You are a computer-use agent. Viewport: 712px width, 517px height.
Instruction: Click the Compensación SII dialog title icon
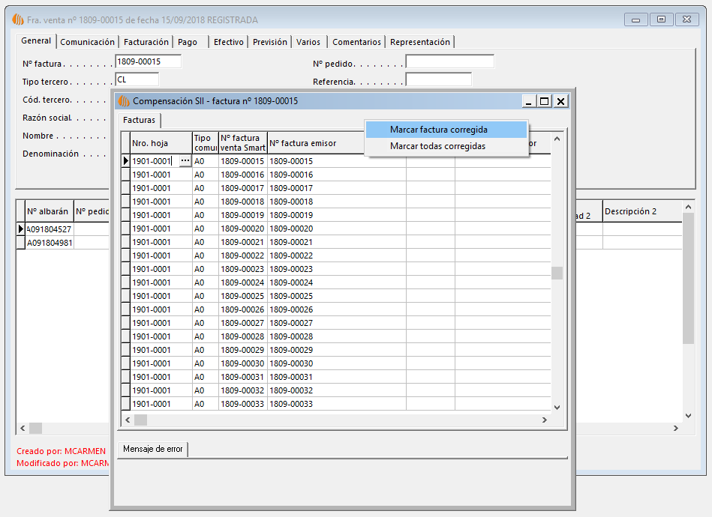(124, 101)
